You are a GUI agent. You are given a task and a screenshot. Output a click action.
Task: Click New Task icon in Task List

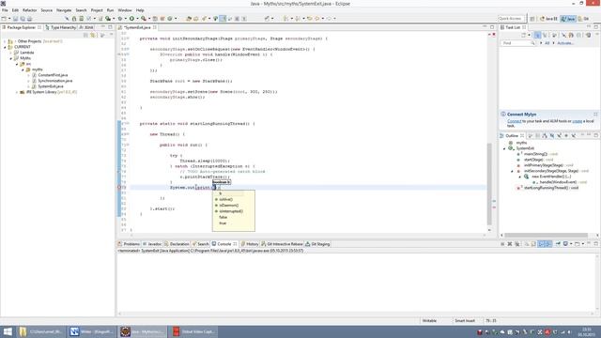(x=523, y=35)
